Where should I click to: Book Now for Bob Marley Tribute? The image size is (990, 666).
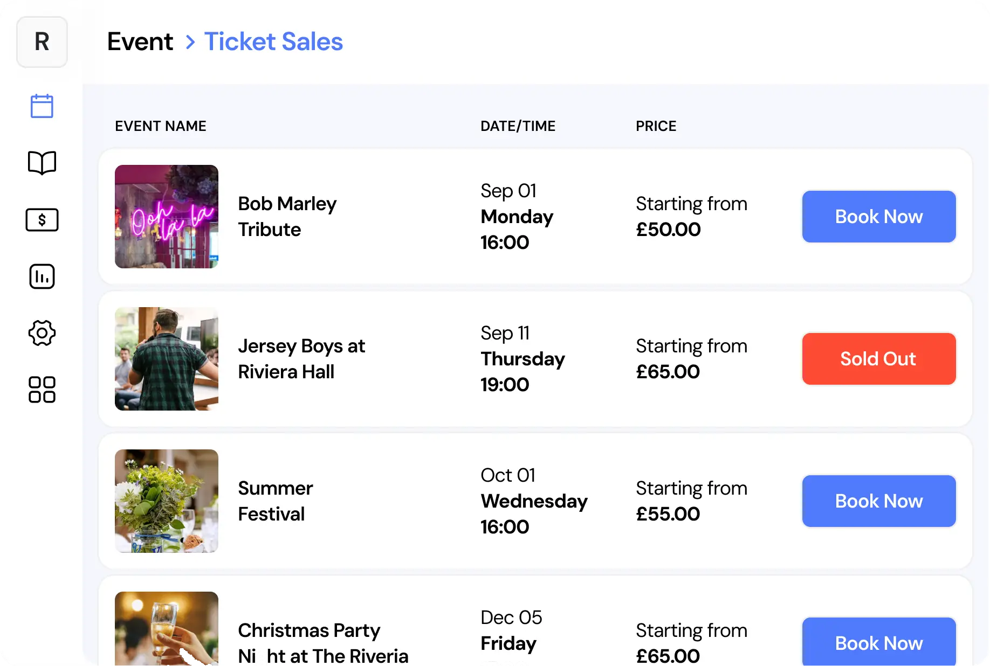[x=878, y=217]
